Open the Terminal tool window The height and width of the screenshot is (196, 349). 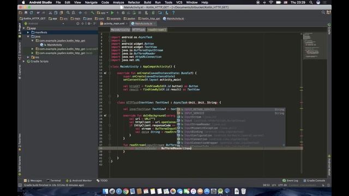pos(53,181)
